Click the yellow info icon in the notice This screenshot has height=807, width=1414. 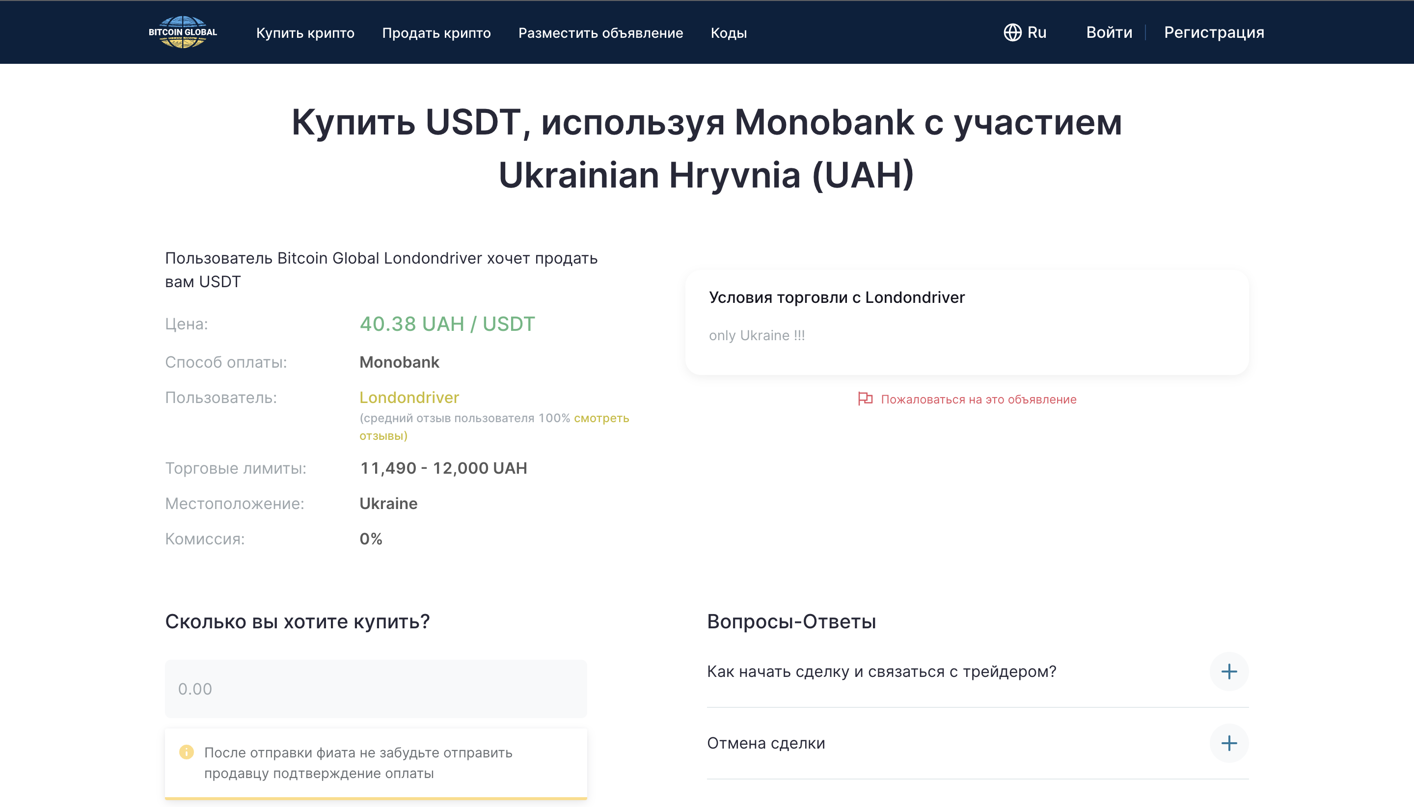coord(186,752)
